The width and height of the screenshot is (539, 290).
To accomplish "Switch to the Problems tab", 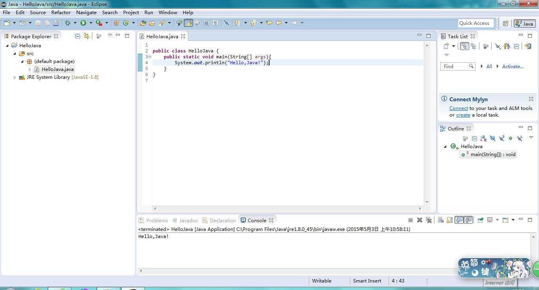I will click(153, 220).
